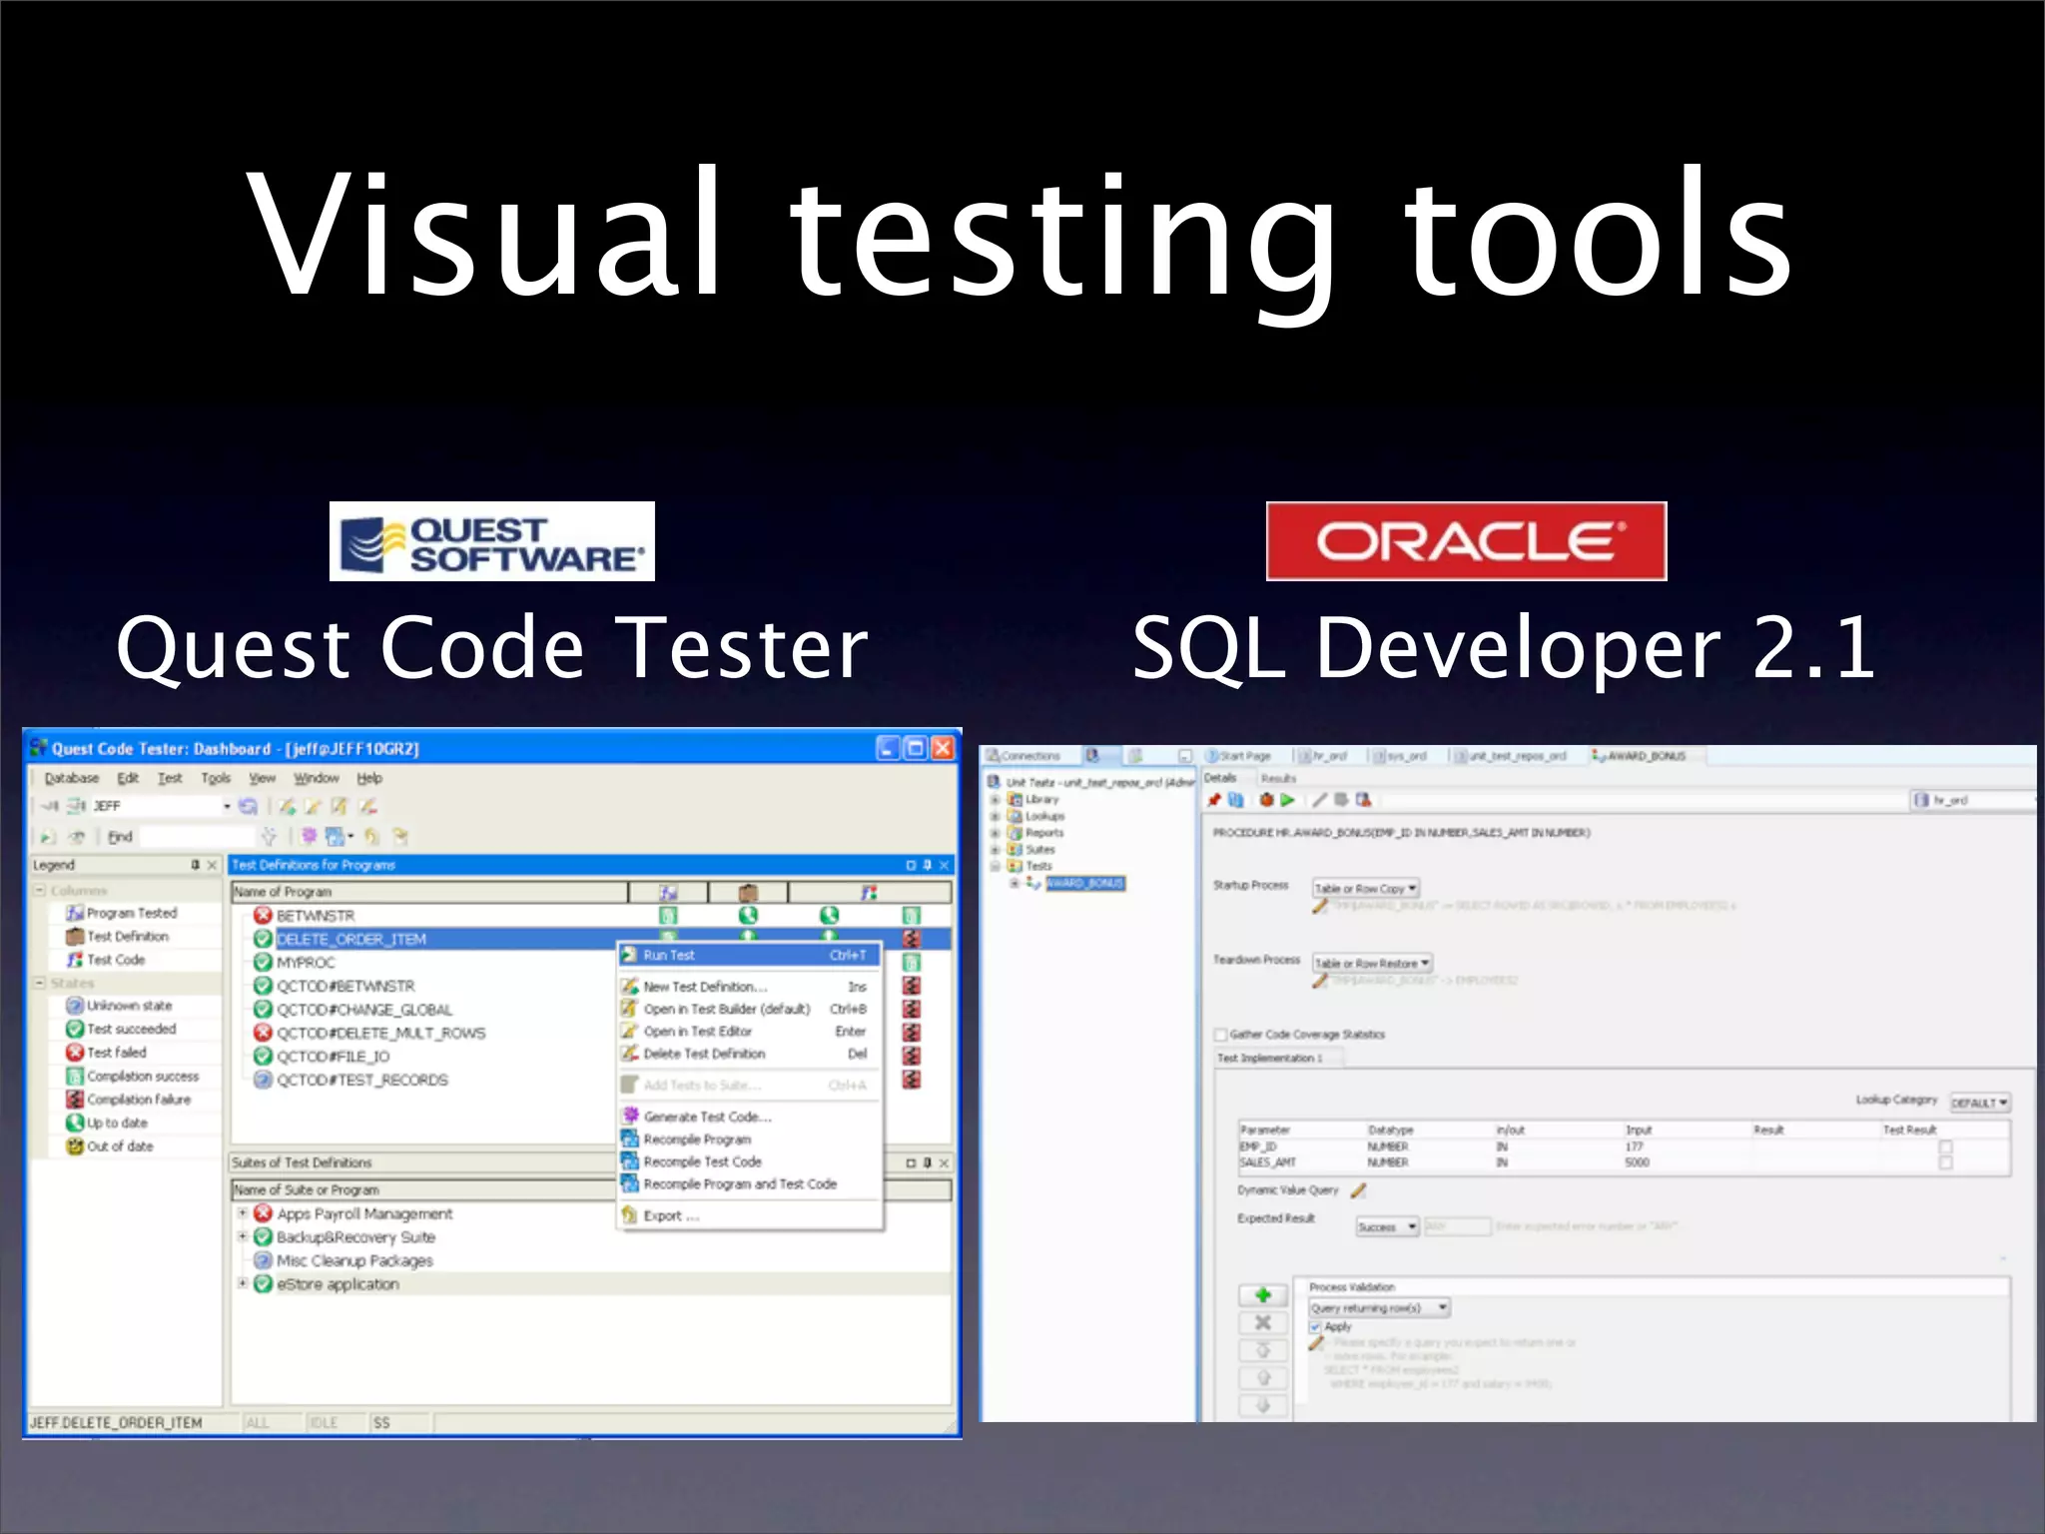Image resolution: width=2045 pixels, height=1534 pixels.
Task: Click the Dynamic Value Query pencil icon
Action: pos(1358,1190)
